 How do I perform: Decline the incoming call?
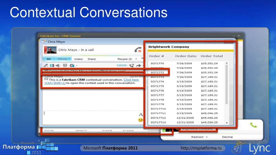(227, 137)
